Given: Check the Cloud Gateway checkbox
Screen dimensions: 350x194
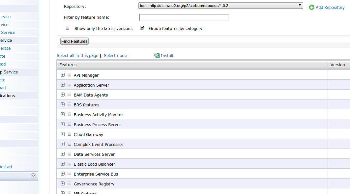Looking at the screenshot, I should click(x=70, y=134).
